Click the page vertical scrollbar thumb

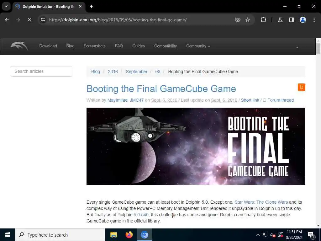pyautogui.click(x=318, y=49)
